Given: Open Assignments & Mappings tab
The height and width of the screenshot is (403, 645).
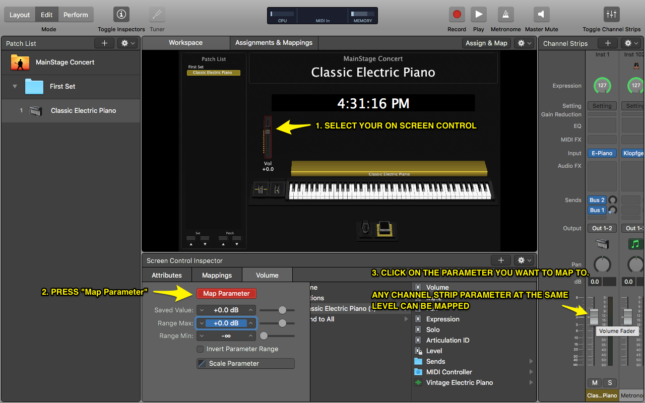Looking at the screenshot, I should [x=274, y=43].
